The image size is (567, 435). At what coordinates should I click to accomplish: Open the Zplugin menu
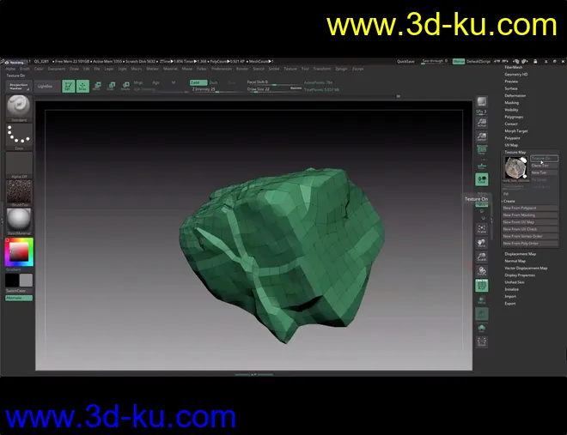click(x=341, y=69)
